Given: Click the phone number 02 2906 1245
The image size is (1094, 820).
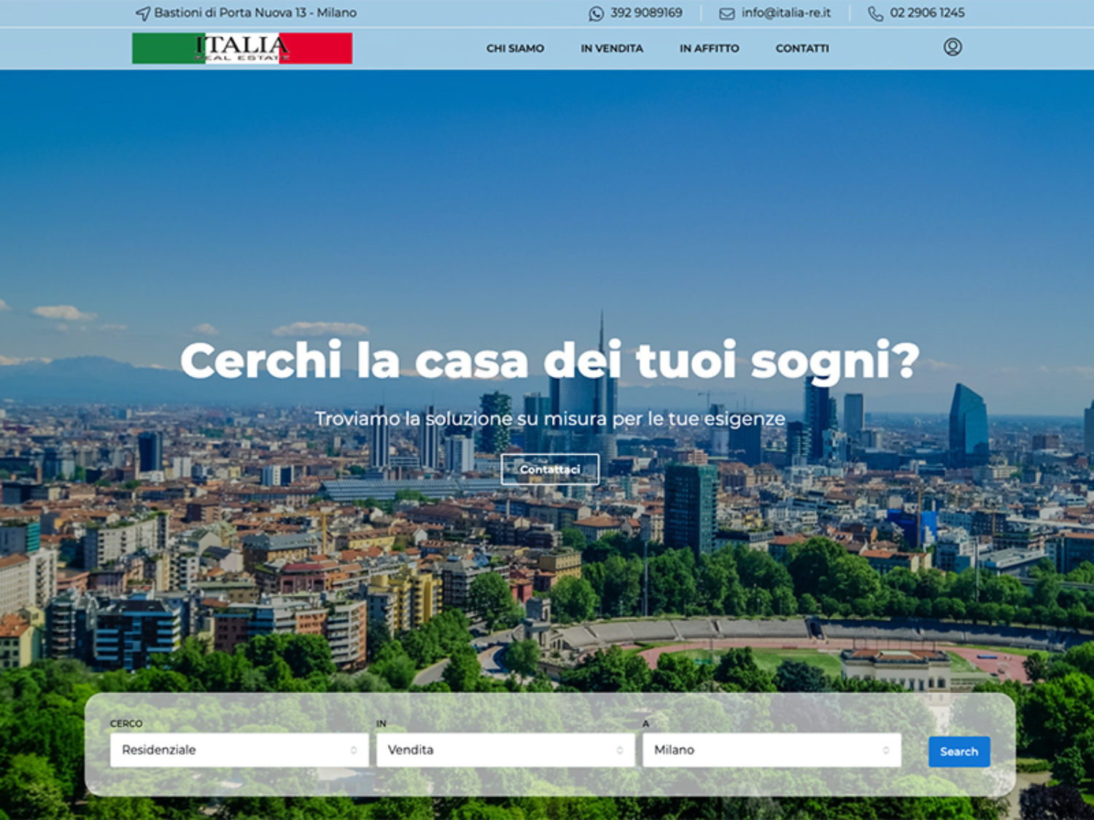Looking at the screenshot, I should pos(926,13).
